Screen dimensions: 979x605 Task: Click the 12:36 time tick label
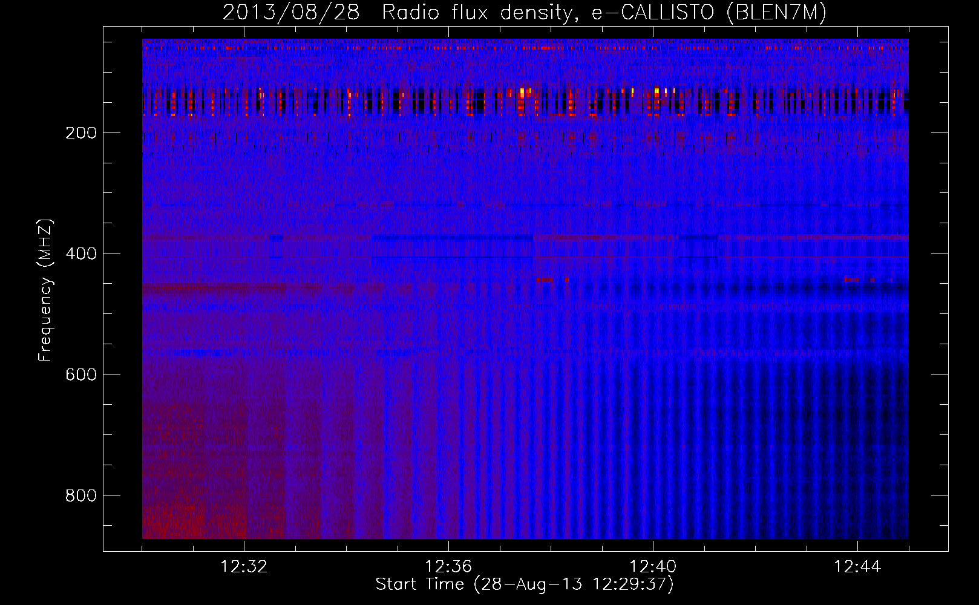448,567
